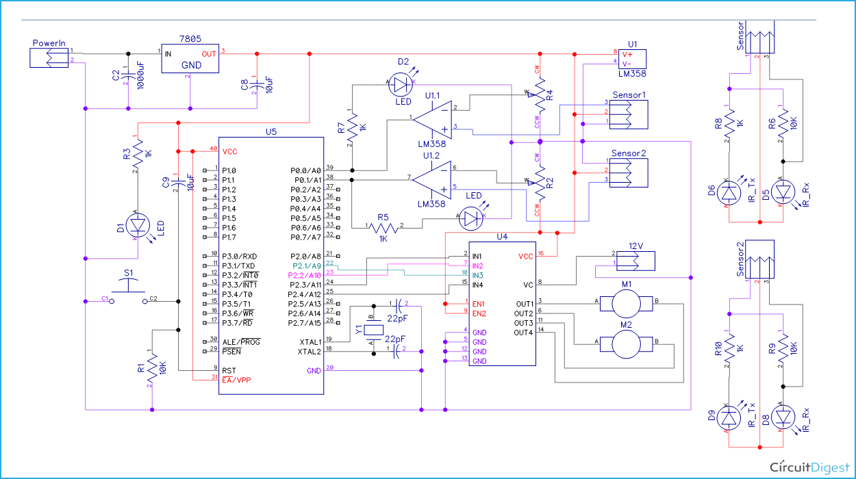Click the M1 motor symbol
This screenshot has height=479, width=856.
coord(626,303)
